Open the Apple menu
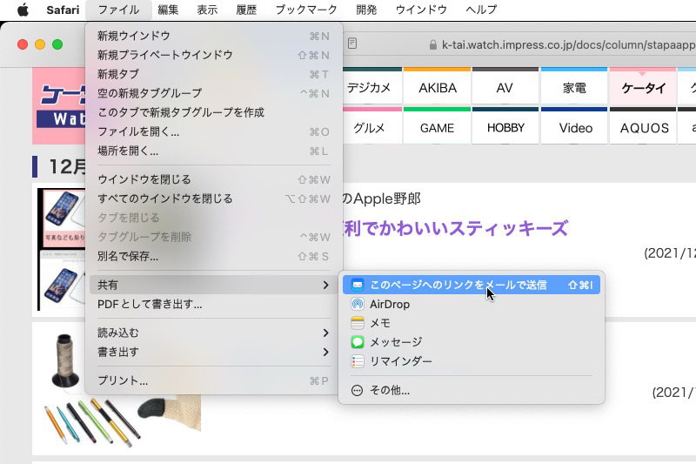Screen dimensions: 696x464 (23, 10)
